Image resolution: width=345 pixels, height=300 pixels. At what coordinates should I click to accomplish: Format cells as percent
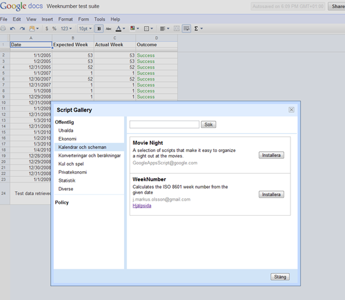(54, 29)
